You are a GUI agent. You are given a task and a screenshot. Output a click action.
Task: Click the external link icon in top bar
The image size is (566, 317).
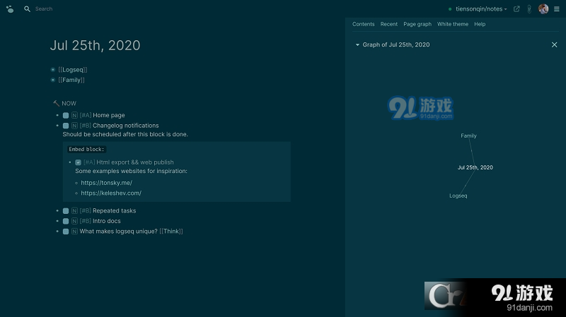[516, 9]
